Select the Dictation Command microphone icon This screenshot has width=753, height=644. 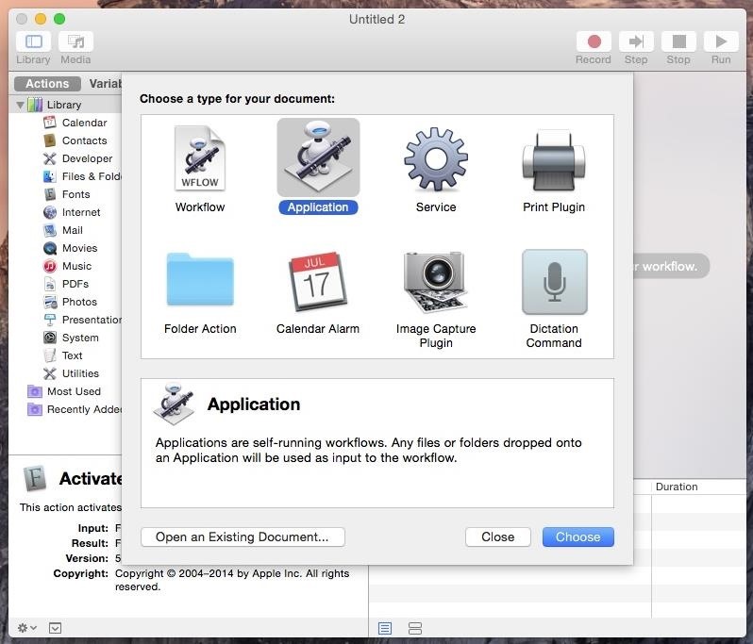pos(554,282)
